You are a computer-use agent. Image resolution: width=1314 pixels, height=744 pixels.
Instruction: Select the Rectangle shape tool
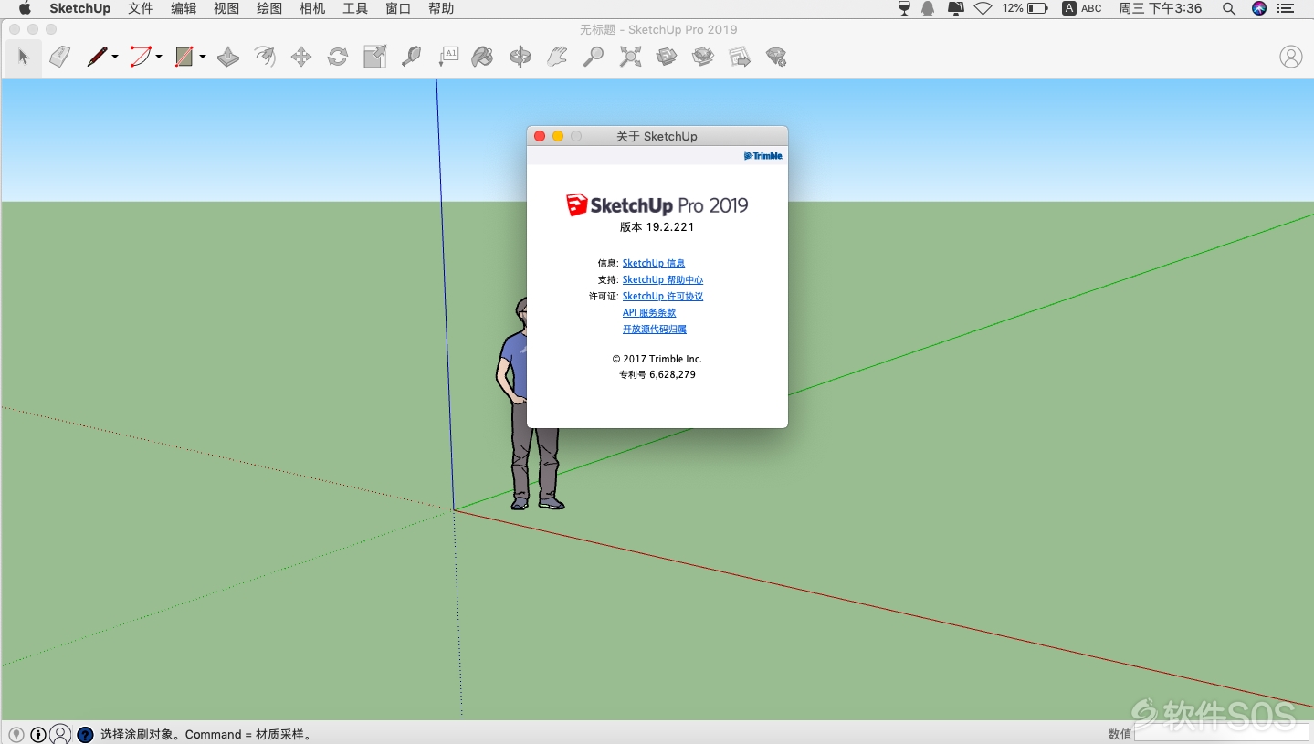[x=184, y=57]
